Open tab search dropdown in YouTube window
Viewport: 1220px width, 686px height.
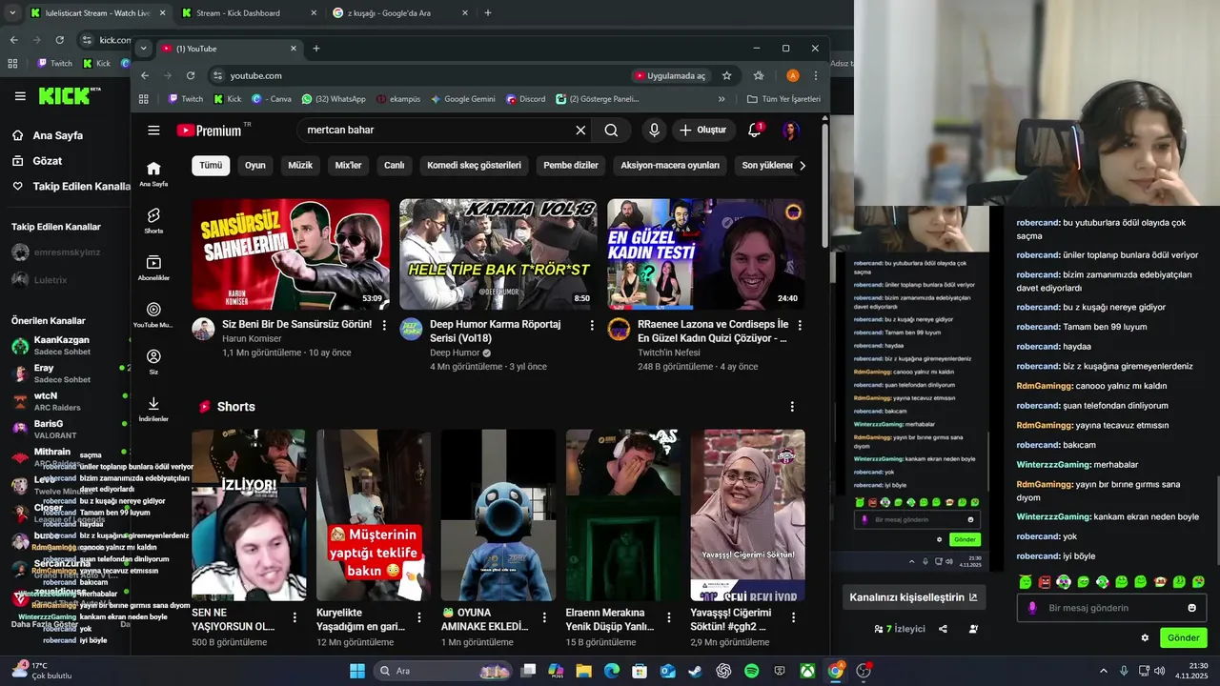pos(143,49)
